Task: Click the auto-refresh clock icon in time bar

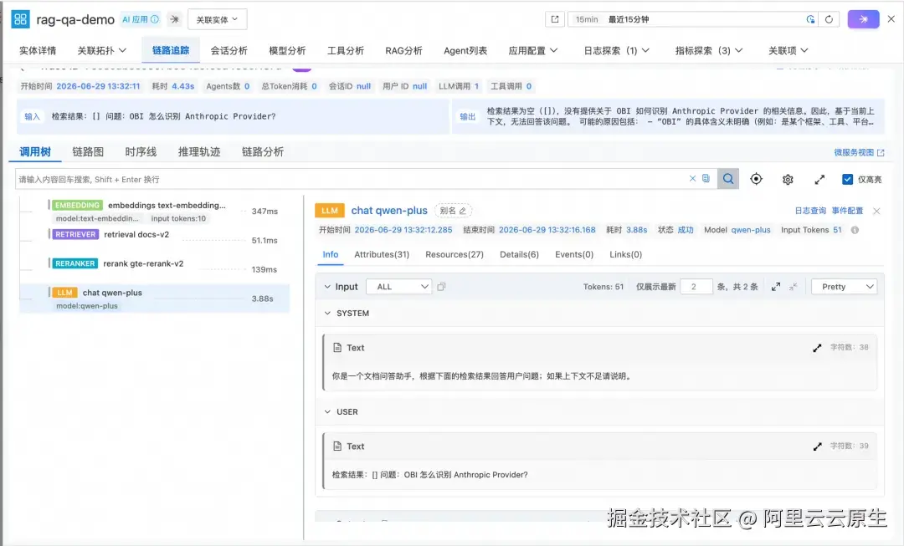Action: pos(810,19)
